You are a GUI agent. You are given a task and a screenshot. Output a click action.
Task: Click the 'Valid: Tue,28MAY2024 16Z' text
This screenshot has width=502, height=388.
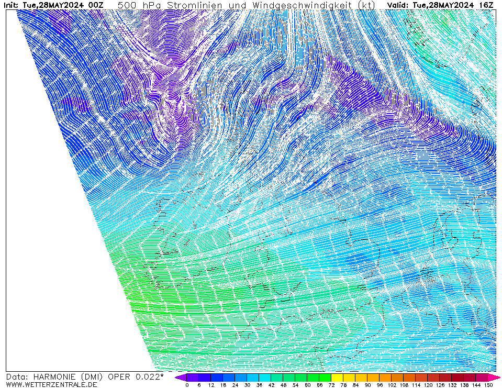pyautogui.click(x=440, y=5)
